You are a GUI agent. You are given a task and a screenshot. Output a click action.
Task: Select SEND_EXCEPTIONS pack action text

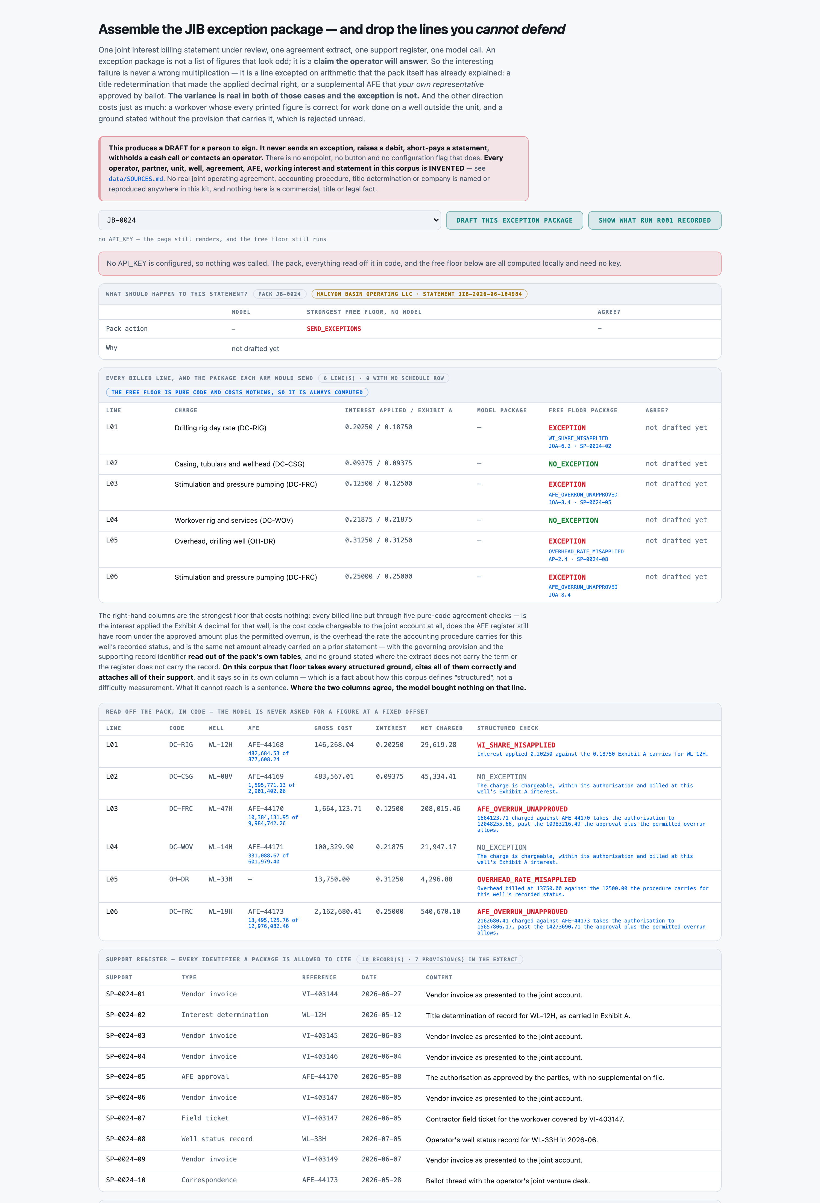click(x=334, y=329)
